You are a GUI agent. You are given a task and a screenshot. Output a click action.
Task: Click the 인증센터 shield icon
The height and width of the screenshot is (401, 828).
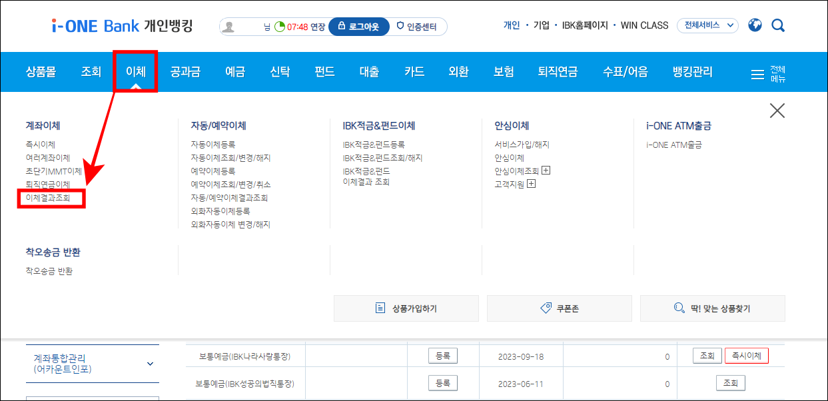coord(399,27)
